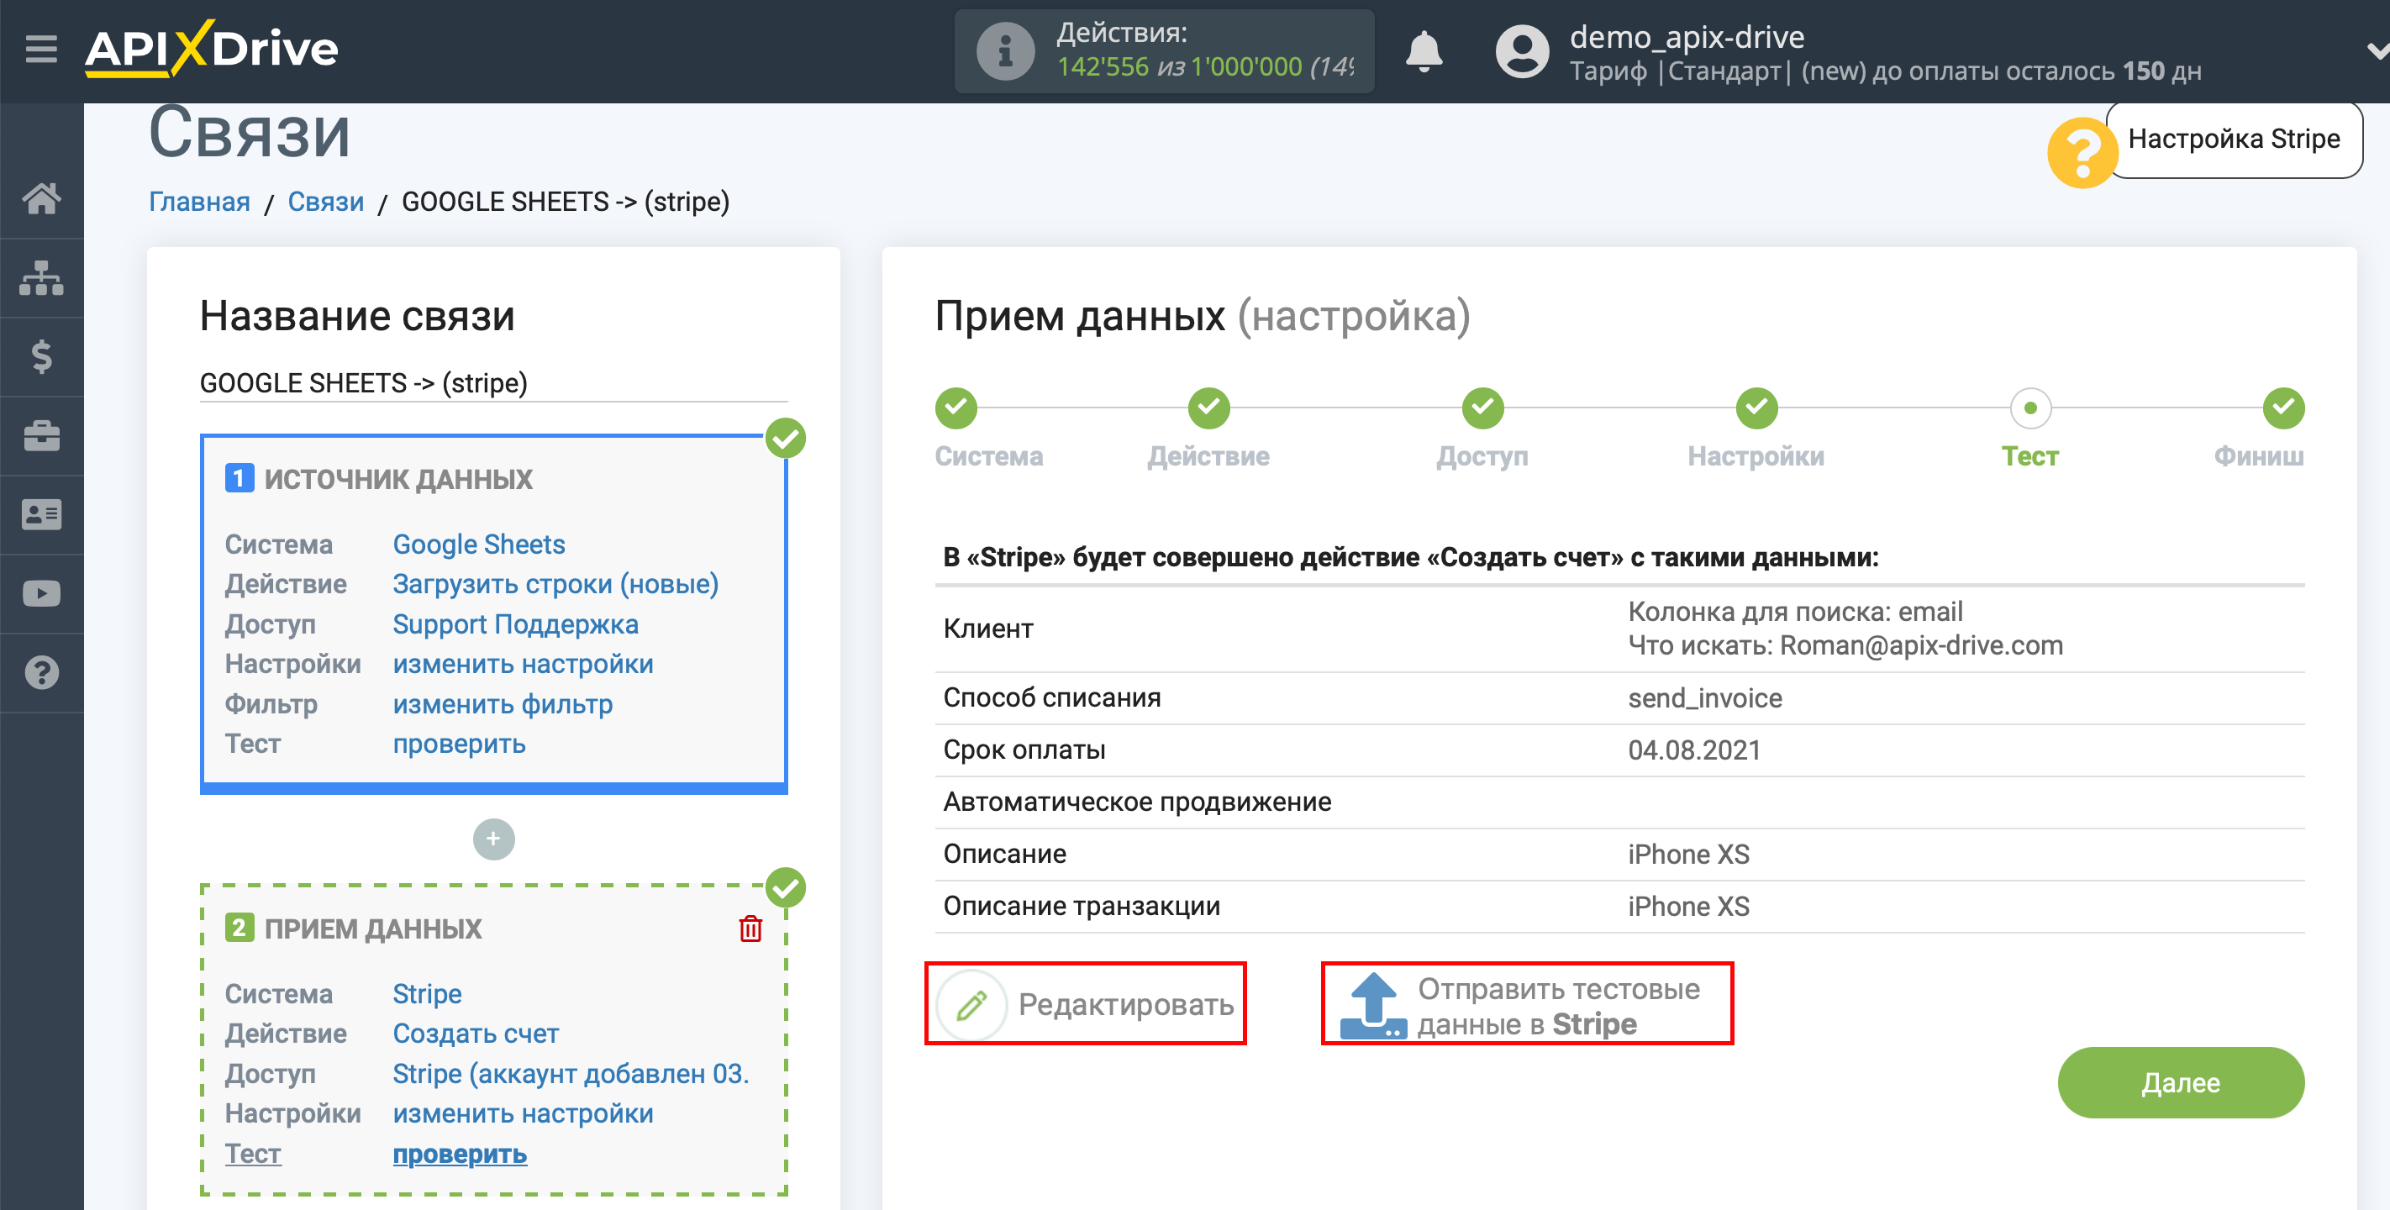The height and width of the screenshot is (1210, 2390).
Task: Click iPhone XS in Описание row
Action: click(1687, 854)
